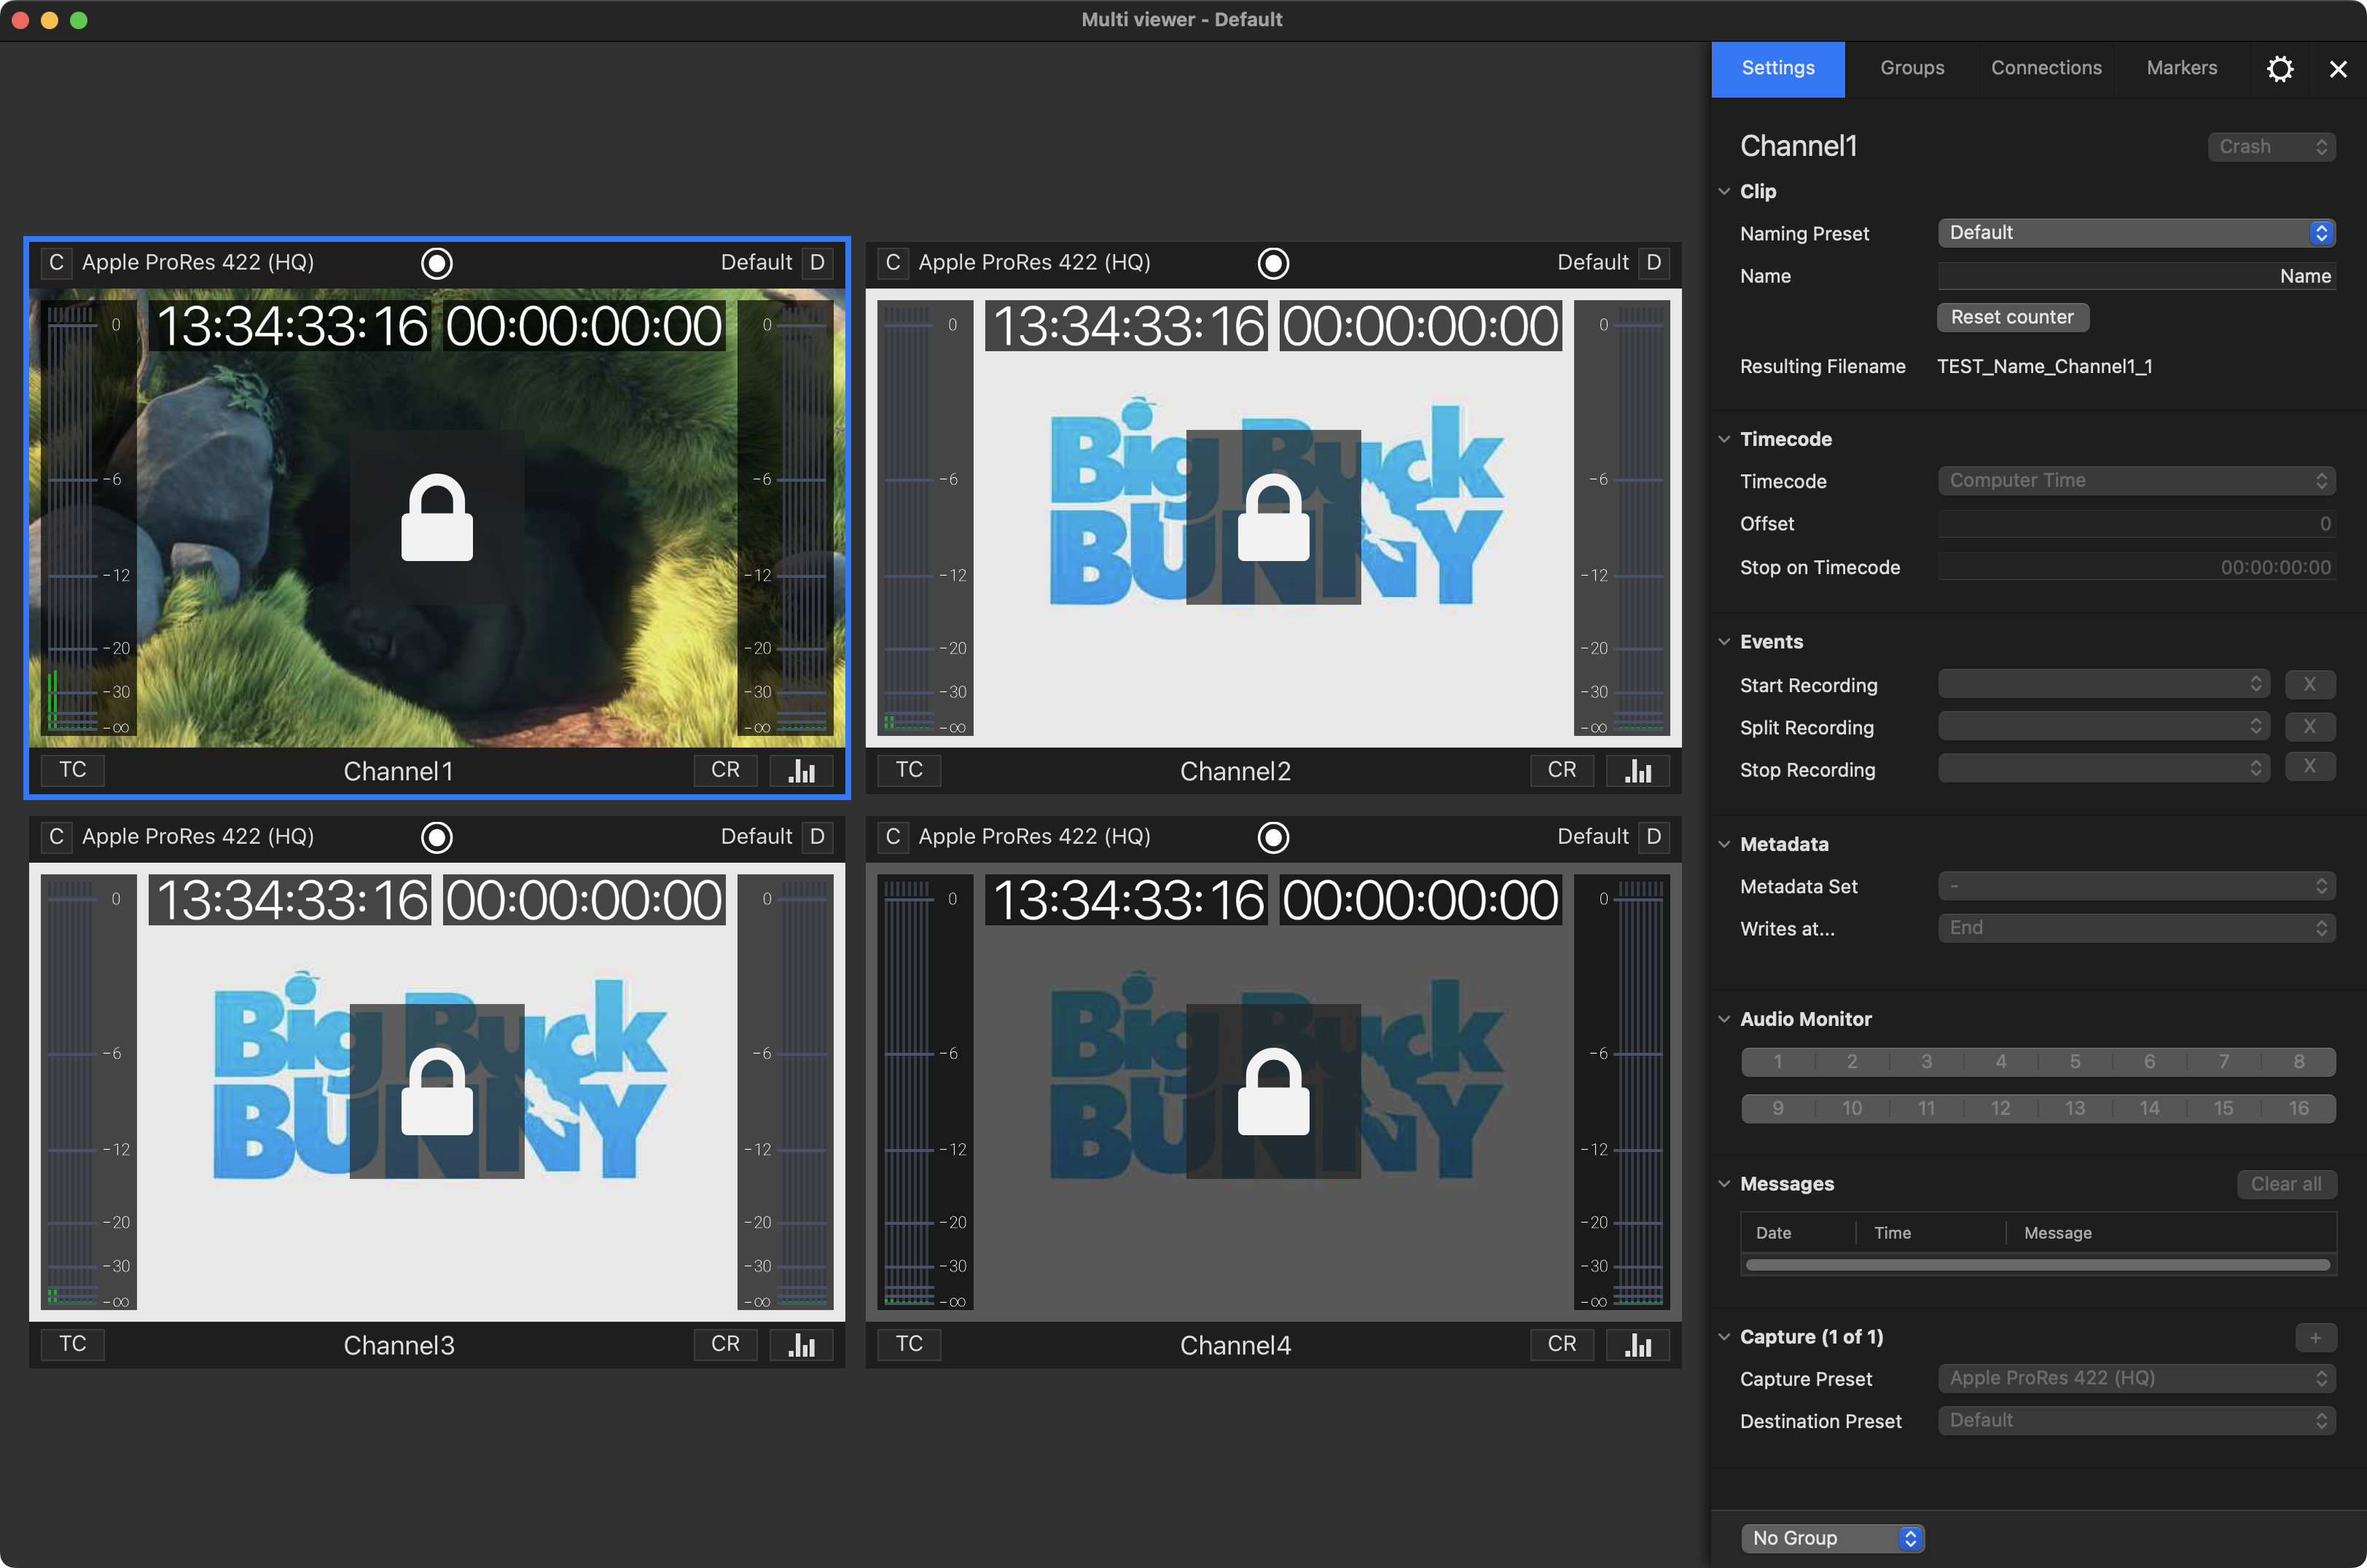Open audio meter bars icon on Channel2

pyautogui.click(x=1638, y=770)
